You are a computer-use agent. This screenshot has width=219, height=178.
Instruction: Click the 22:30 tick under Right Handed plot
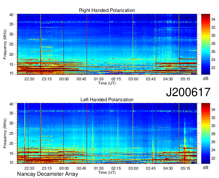pyautogui.click(x=29, y=79)
